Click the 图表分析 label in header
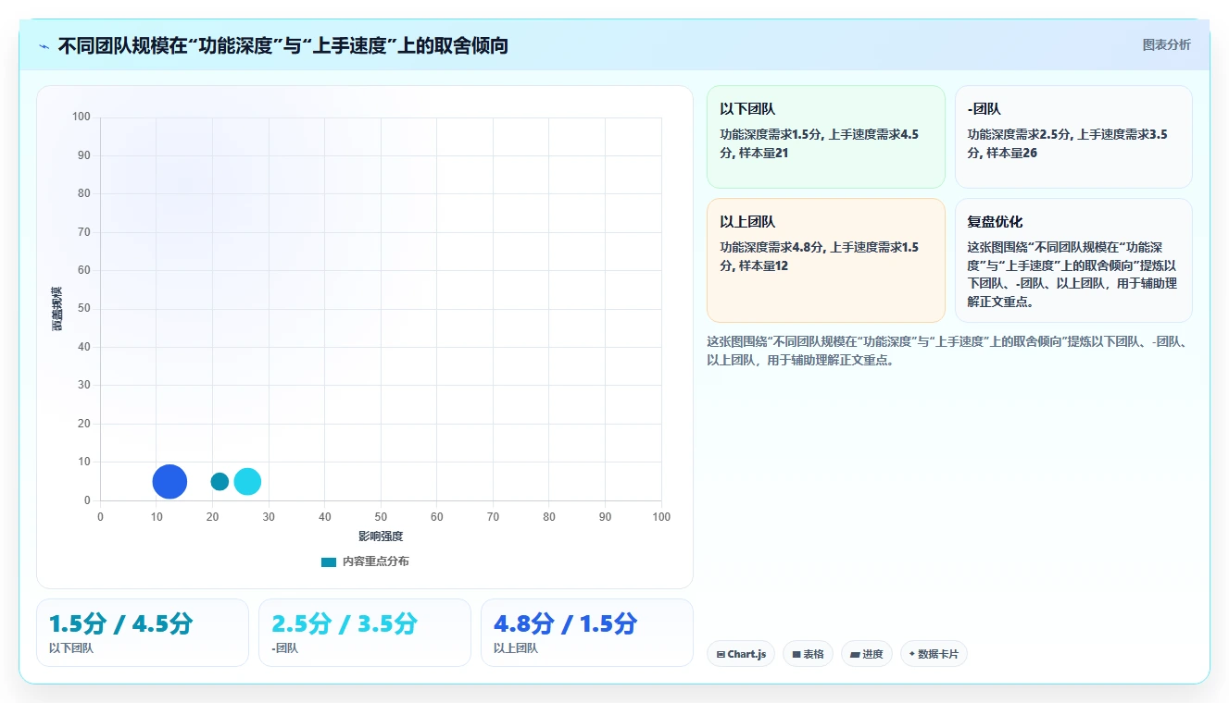Image resolution: width=1229 pixels, height=703 pixels. tap(1166, 44)
